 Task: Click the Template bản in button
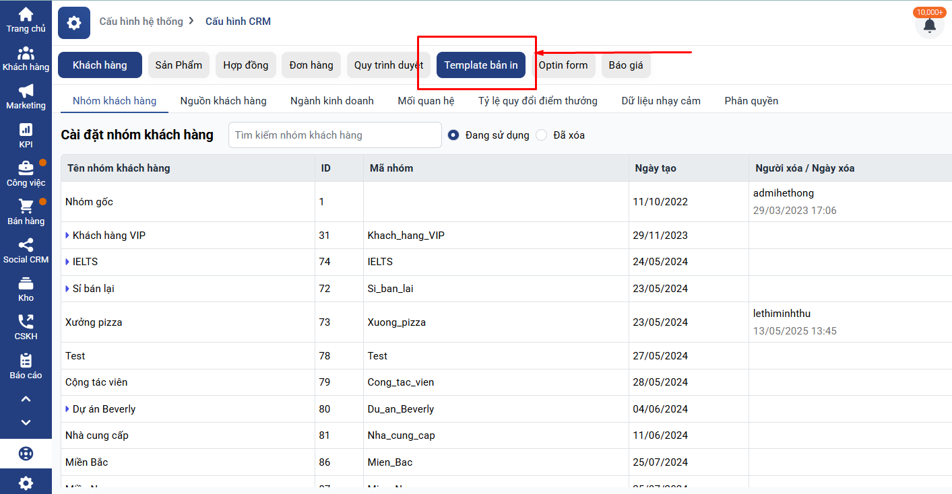pos(481,65)
